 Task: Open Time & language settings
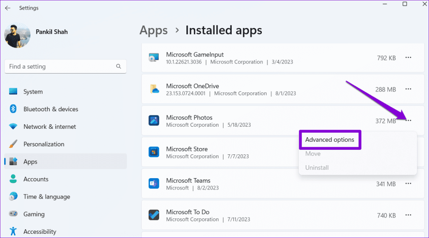pyautogui.click(x=65, y=197)
